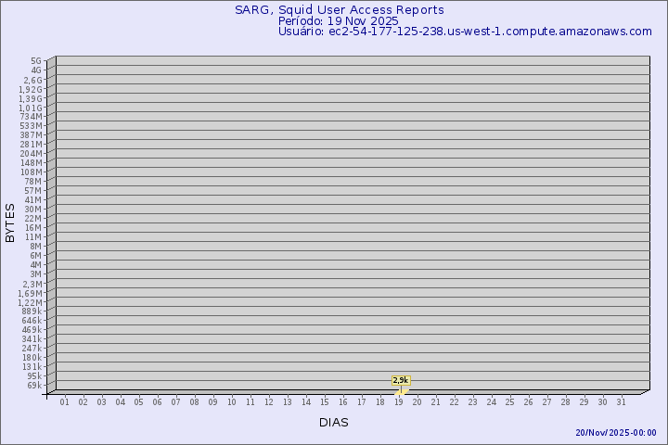Select day 19 tick label on x-axis
Viewport: 668px width, 445px height.
(x=398, y=402)
